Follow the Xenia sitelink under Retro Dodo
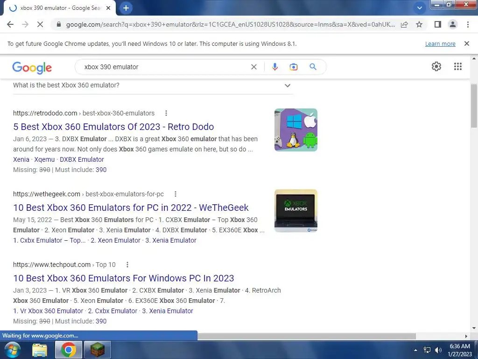The image size is (478, 359). coord(21,160)
